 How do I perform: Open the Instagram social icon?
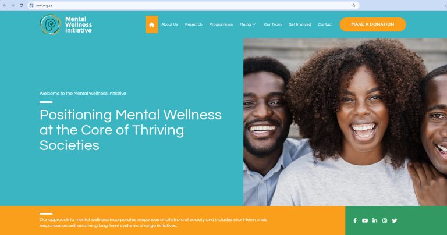[x=385, y=220]
